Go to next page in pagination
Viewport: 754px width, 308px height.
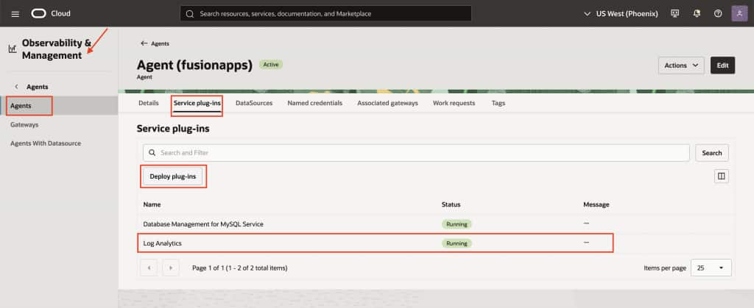tap(171, 268)
